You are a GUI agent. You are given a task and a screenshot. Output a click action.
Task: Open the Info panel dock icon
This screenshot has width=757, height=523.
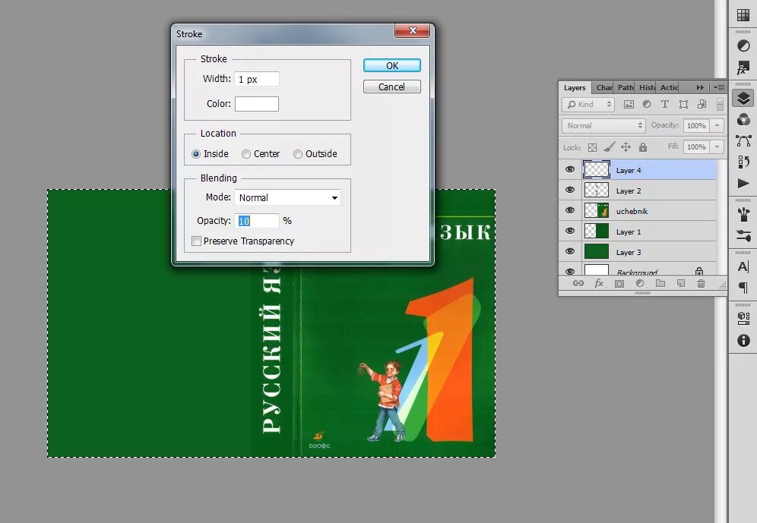(743, 340)
